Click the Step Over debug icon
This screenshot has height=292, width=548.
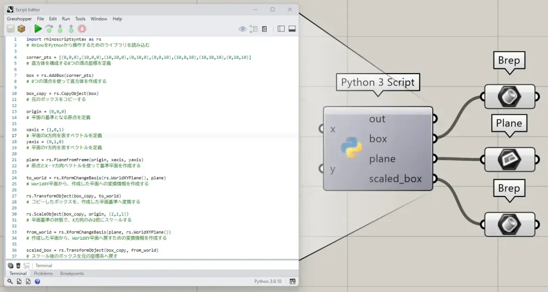[49, 29]
